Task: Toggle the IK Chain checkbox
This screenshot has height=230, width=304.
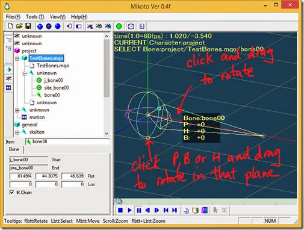Action: [x=12, y=192]
